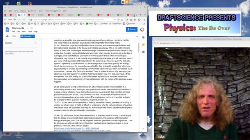Star the Comments document
The image size is (250, 140).
28,28
